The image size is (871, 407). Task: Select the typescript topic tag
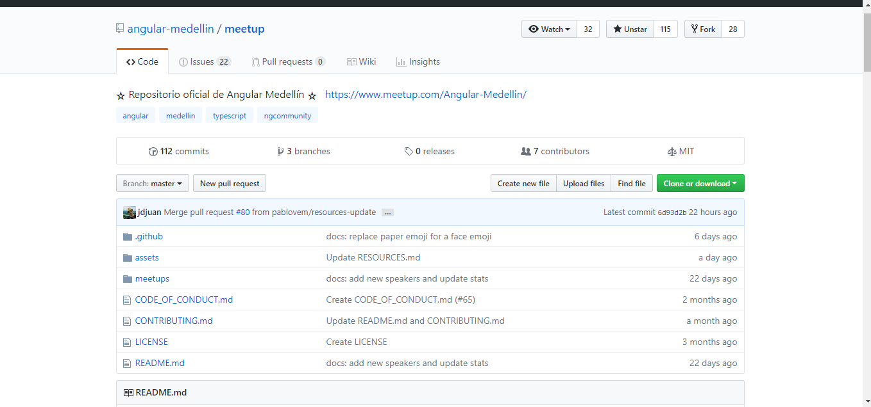click(x=230, y=116)
